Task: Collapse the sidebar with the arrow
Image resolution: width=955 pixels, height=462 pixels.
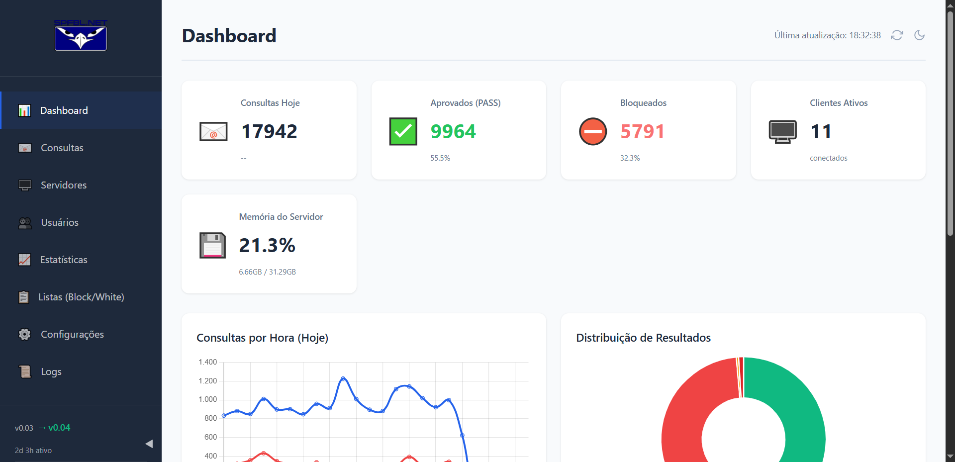Action: 149,444
